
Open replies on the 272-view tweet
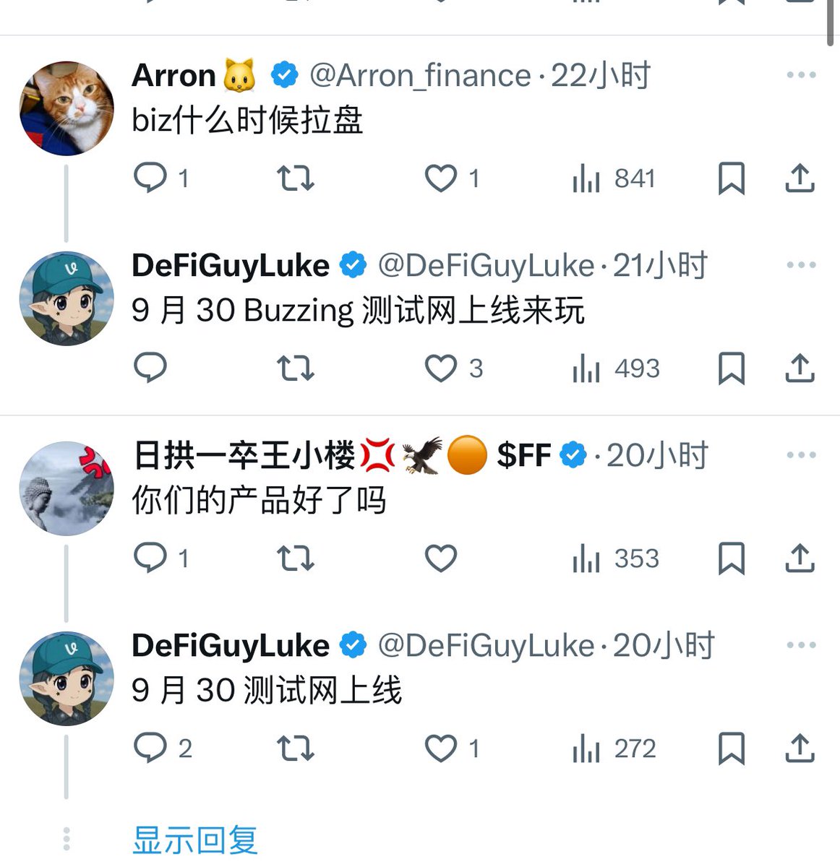(x=150, y=749)
